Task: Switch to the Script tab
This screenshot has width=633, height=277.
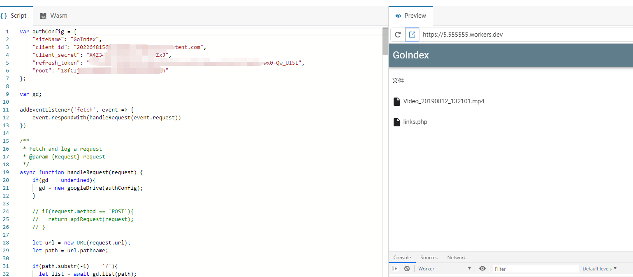Action: coord(14,16)
